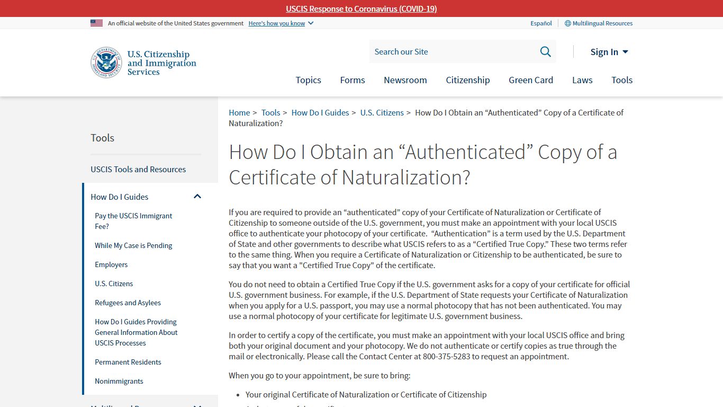Click the USCIS Department of Homeland Security seal
The image size is (723, 407).
[106, 63]
